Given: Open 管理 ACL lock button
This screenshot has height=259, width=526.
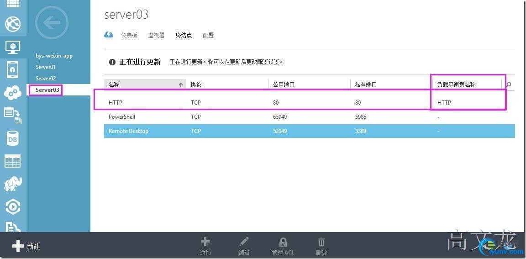Looking at the screenshot, I should 283,246.
